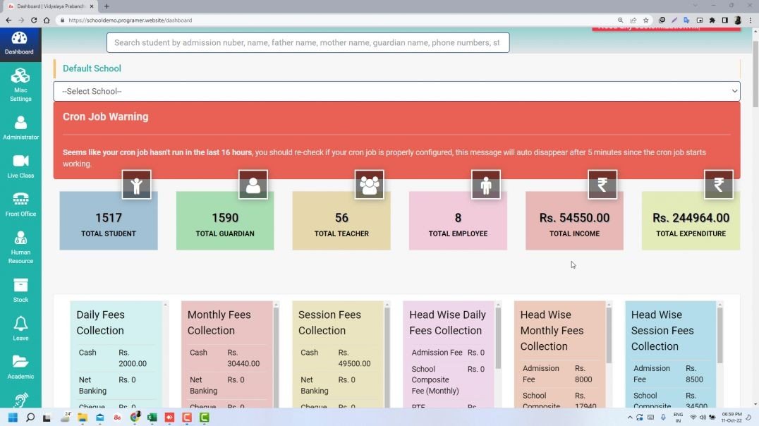Viewport: 759px width, 426px height.
Task: Click the student search input field
Action: tap(308, 42)
